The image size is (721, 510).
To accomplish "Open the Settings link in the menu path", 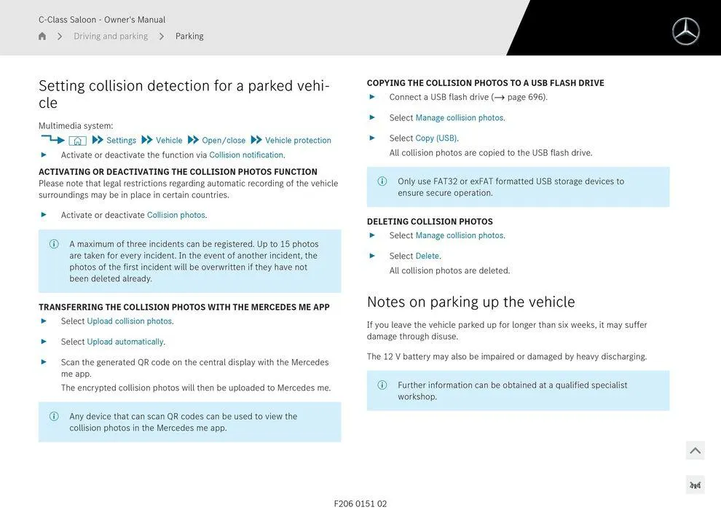I will click(121, 141).
